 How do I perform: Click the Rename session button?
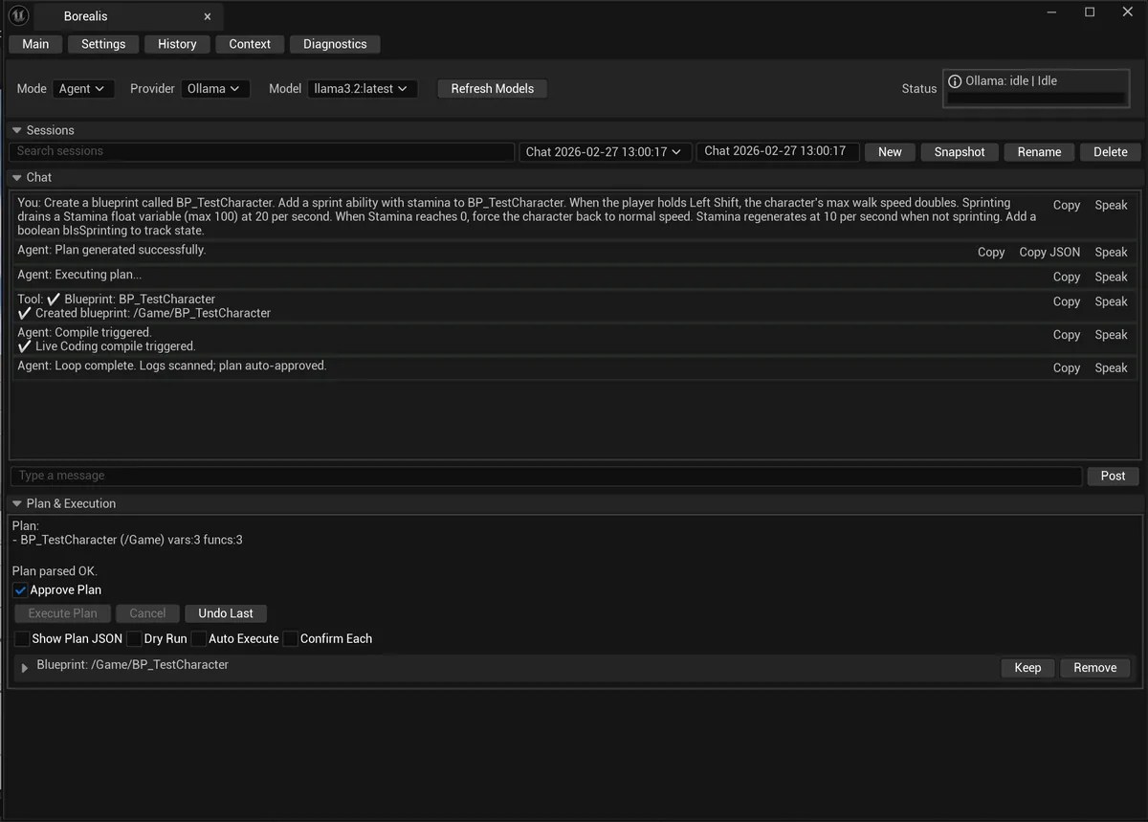1039,151
